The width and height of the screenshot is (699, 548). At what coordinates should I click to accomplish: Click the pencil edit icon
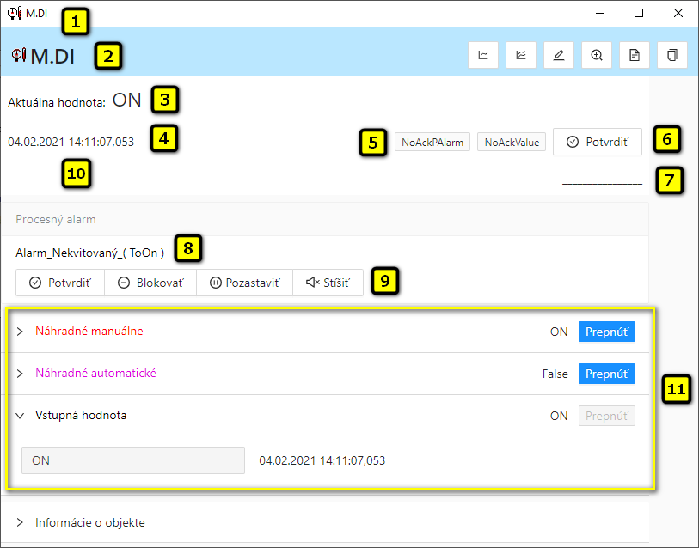point(559,55)
